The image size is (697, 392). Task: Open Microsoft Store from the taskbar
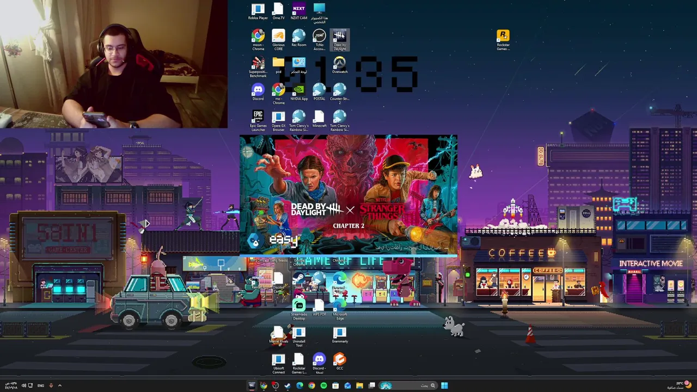point(335,385)
